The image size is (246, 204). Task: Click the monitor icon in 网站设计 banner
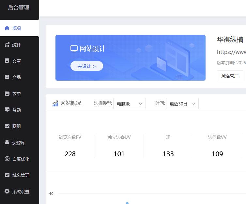74,49
